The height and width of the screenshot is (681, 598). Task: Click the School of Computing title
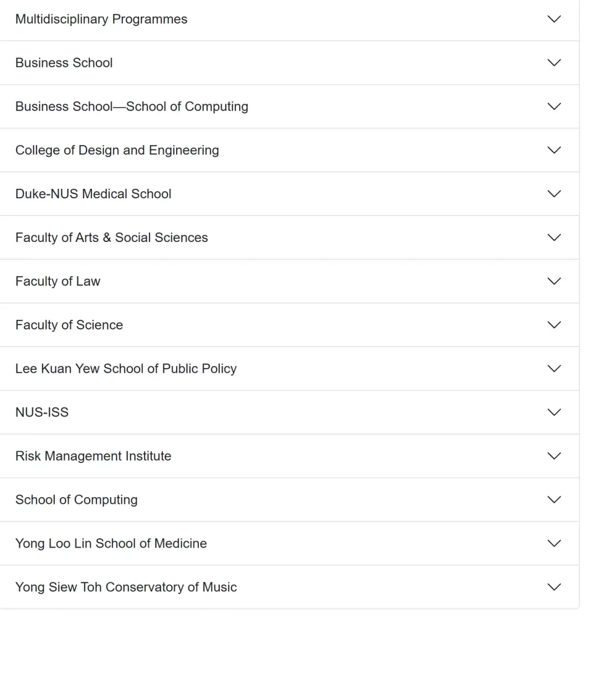point(76,500)
